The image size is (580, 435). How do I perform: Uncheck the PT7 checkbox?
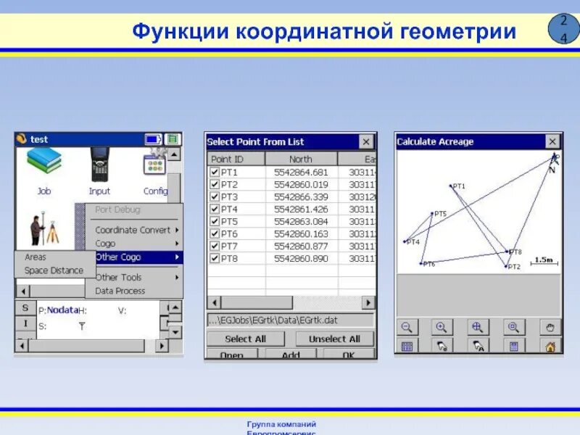click(214, 246)
